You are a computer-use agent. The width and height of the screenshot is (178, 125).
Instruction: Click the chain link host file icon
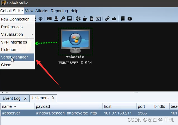(107, 19)
